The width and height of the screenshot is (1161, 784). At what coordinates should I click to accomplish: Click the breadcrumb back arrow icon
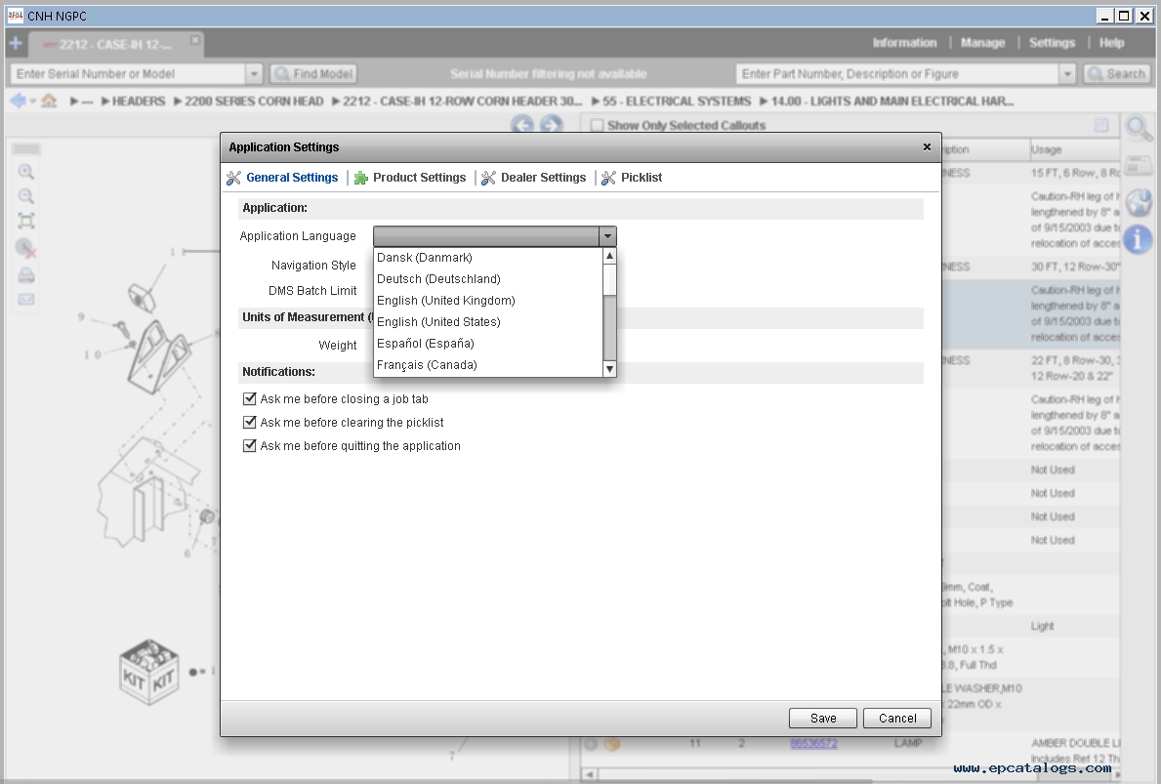(x=18, y=101)
